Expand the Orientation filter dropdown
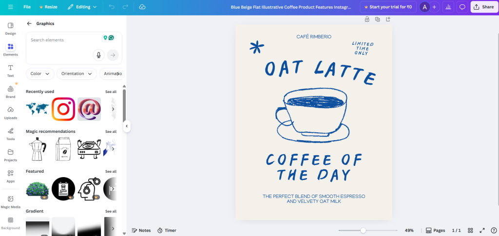The image size is (499, 236). (77, 73)
